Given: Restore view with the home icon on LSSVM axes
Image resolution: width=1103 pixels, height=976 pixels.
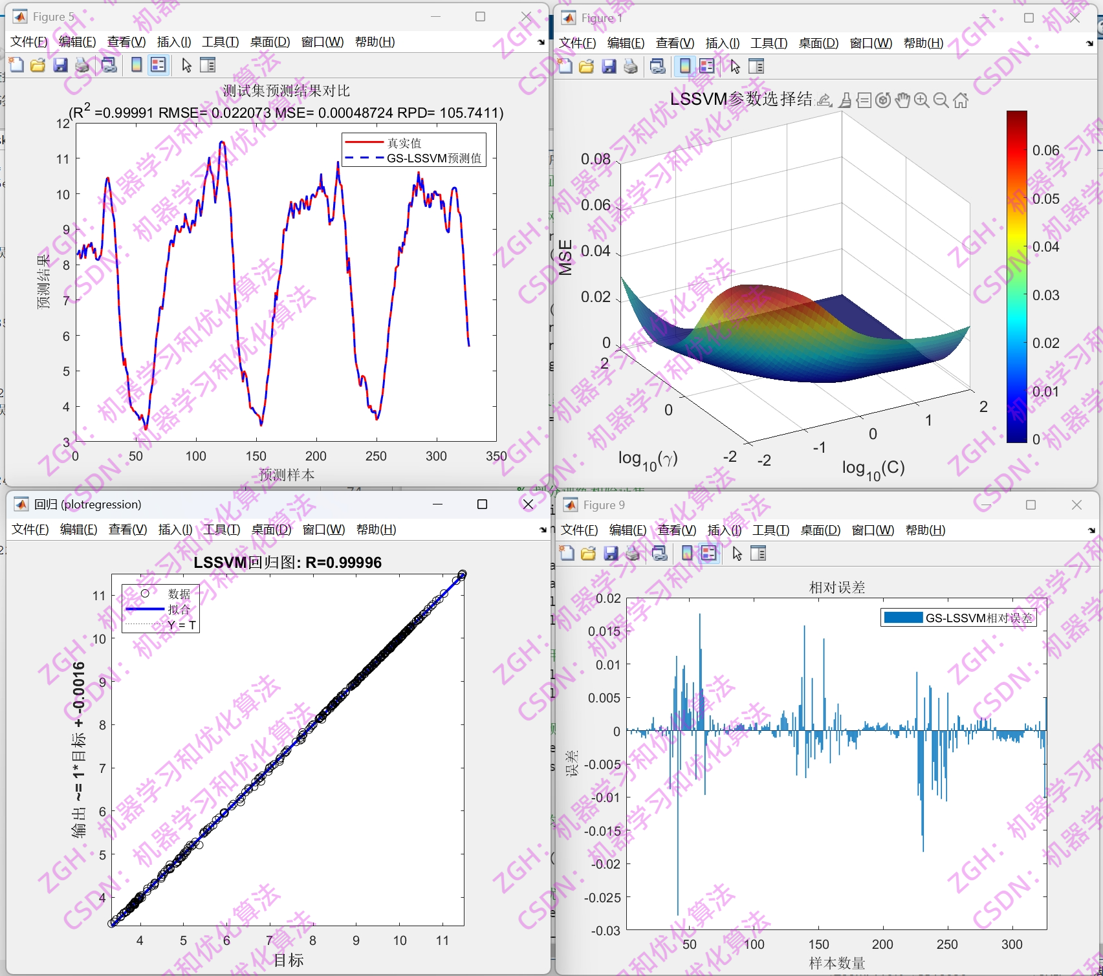Looking at the screenshot, I should pyautogui.click(x=961, y=100).
